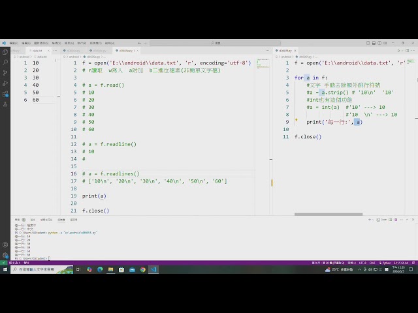418x313 pixels.
Task: Select the Code terminal entry
Action: tap(381, 220)
